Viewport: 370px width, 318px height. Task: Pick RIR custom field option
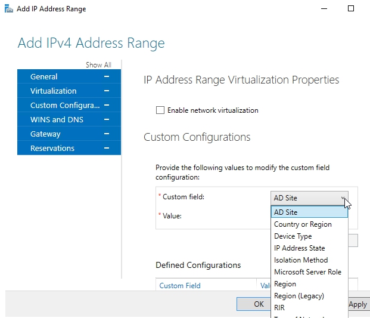[x=279, y=308]
